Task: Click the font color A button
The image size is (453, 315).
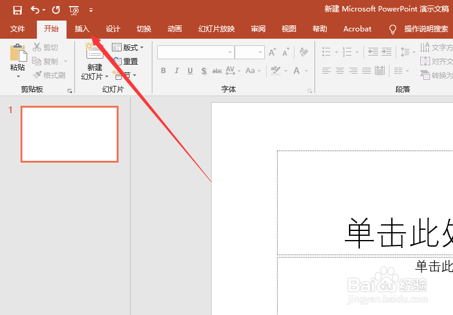Action: [297, 71]
